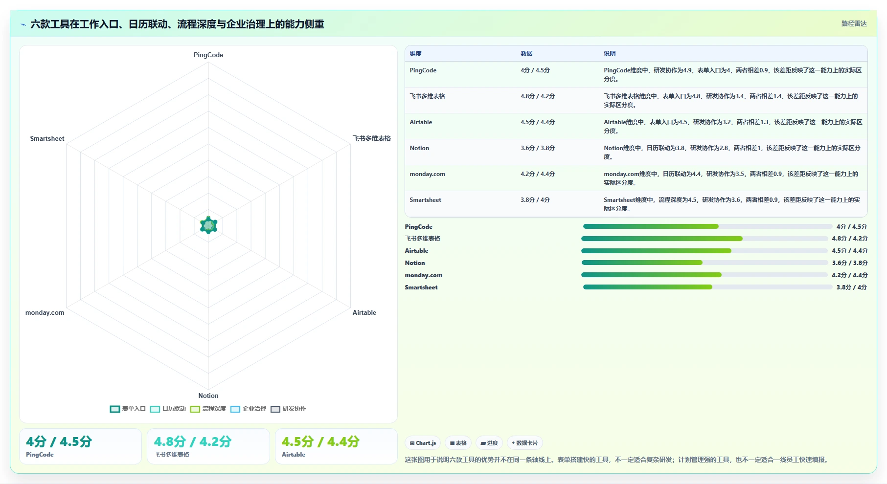Click the Airtable progress bar
Image resolution: width=887 pixels, height=484 pixels.
(705, 251)
